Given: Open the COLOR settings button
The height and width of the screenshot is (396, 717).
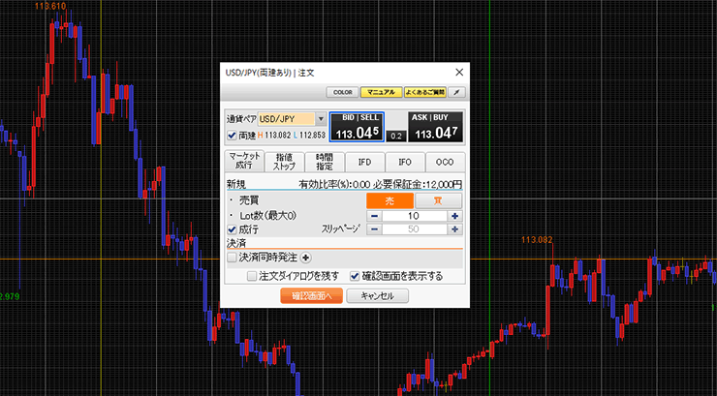Looking at the screenshot, I should coord(341,92).
